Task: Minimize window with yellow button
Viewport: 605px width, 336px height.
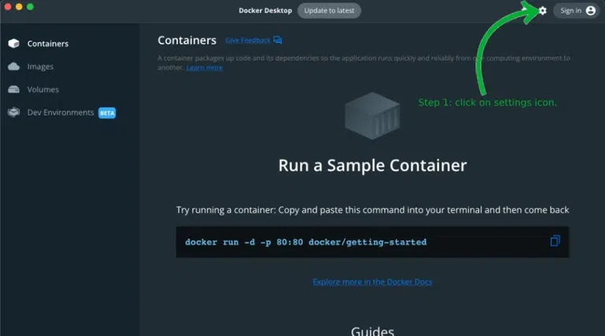Action: (x=19, y=7)
